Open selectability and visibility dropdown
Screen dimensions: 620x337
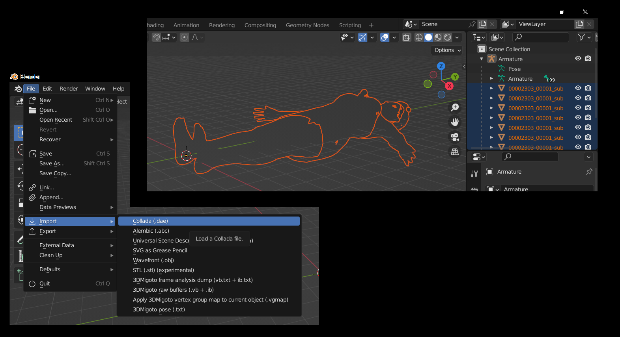click(x=347, y=37)
